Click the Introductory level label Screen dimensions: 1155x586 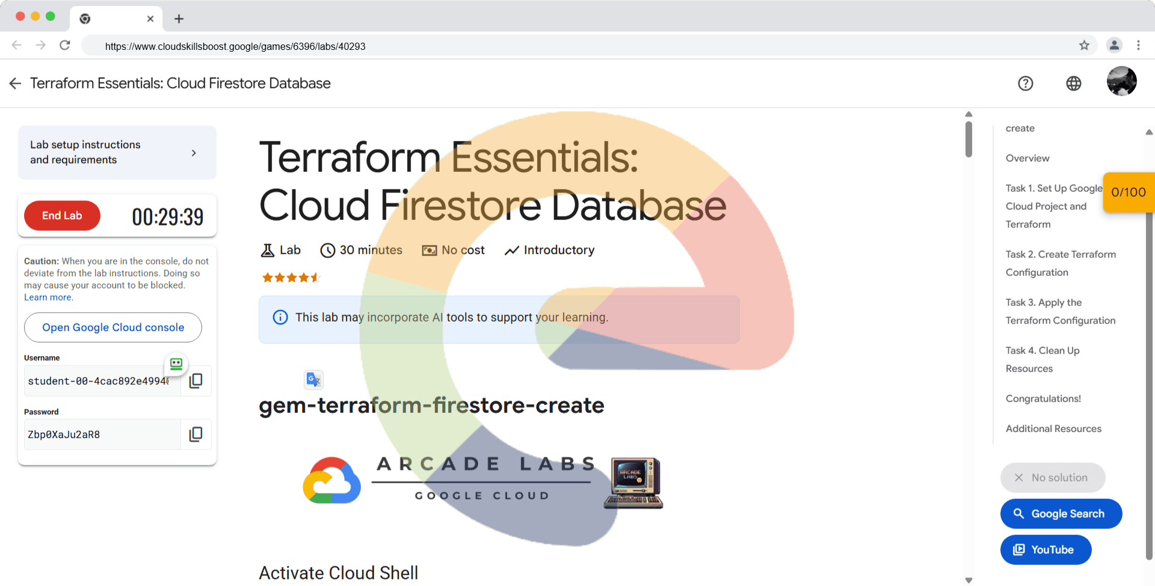(x=559, y=250)
